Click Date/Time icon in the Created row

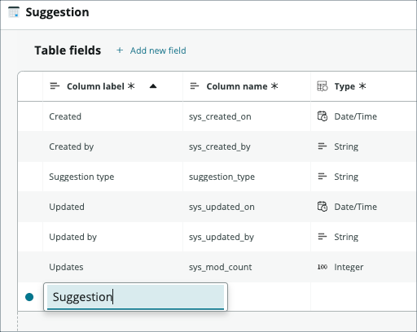(323, 116)
